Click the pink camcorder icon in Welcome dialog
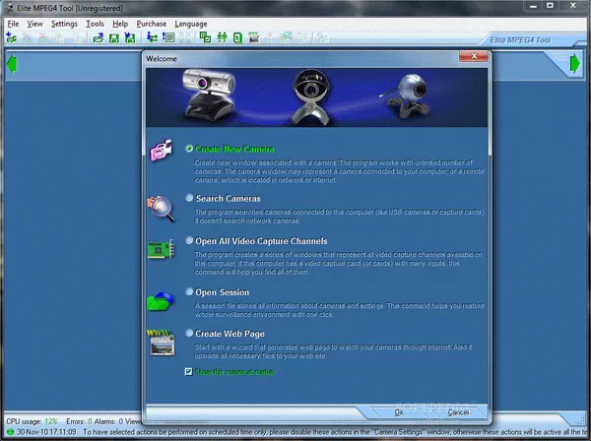The width and height of the screenshot is (591, 441). [x=162, y=150]
